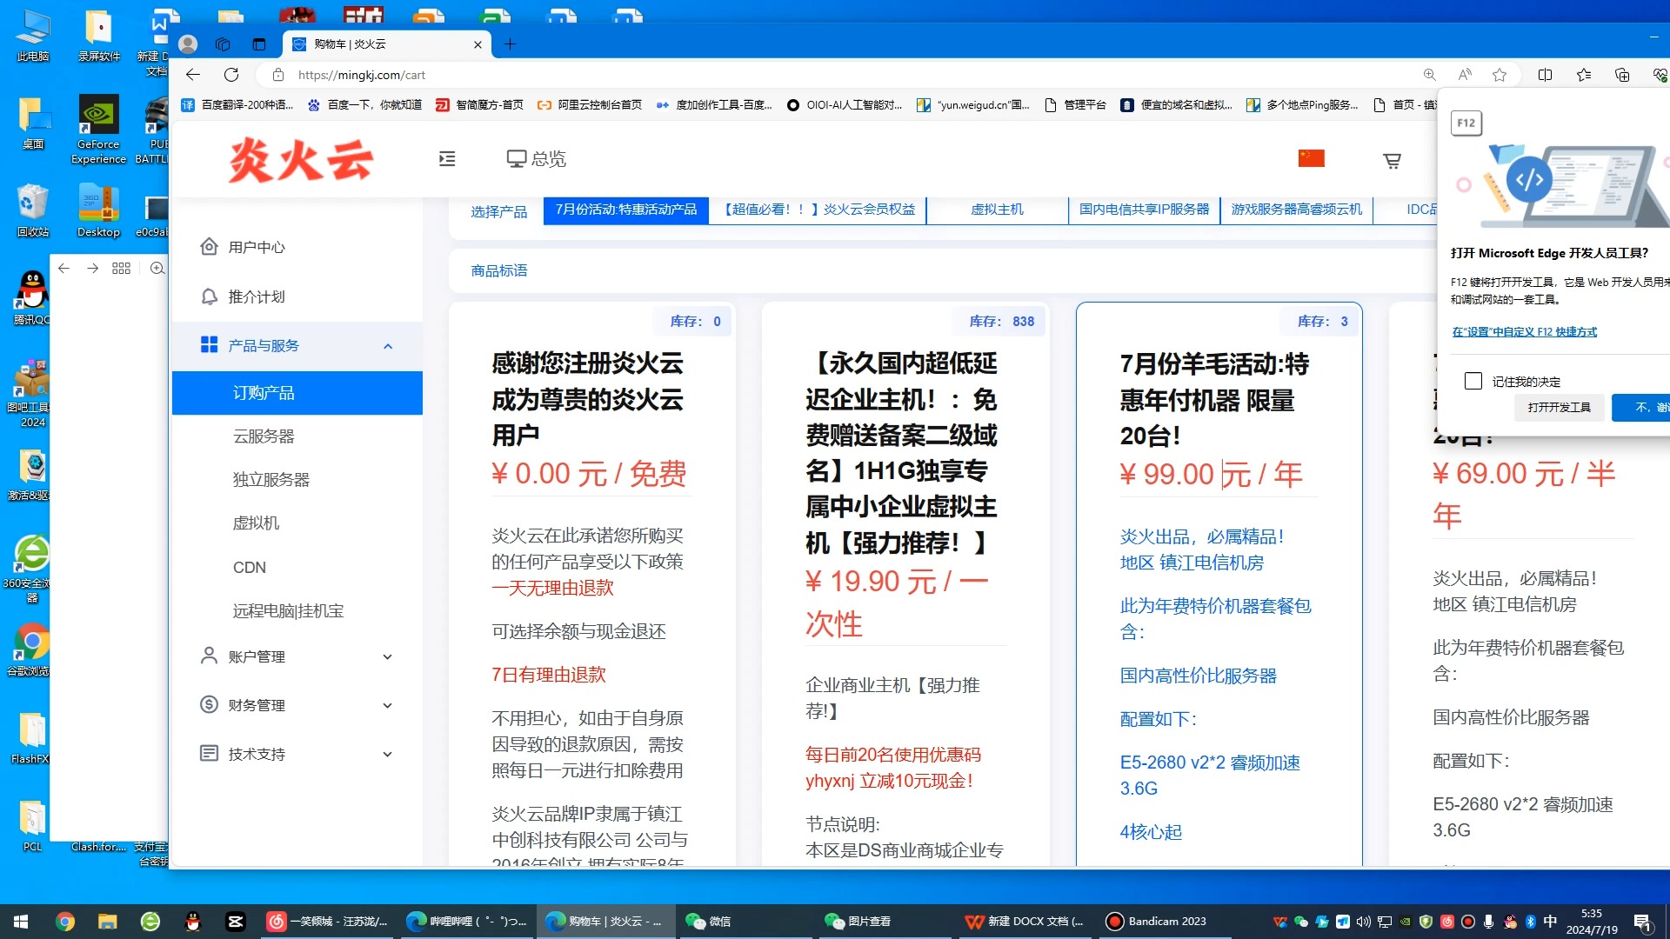Click the 打开开发工具 button
Viewport: 1670px width, 939px height.
point(1559,407)
